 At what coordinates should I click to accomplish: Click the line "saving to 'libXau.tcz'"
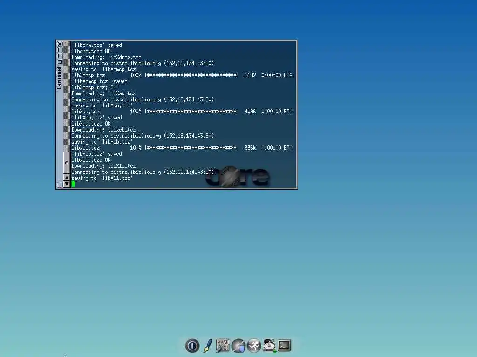click(x=102, y=106)
